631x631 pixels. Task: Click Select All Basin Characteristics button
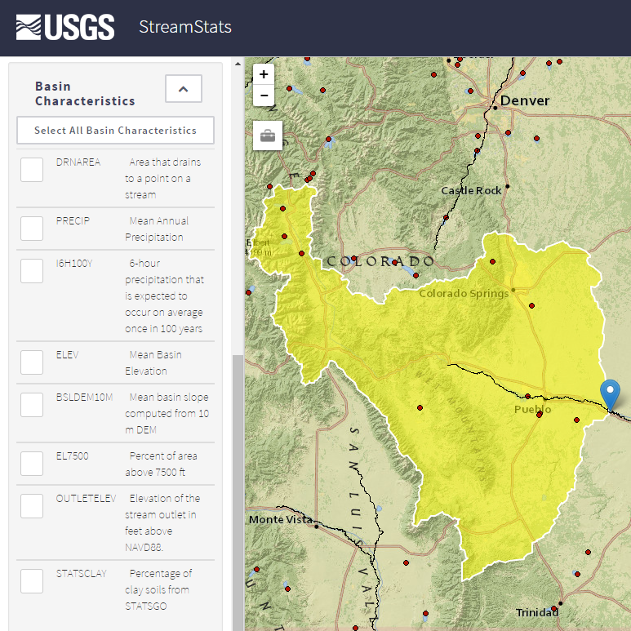pyautogui.click(x=115, y=131)
